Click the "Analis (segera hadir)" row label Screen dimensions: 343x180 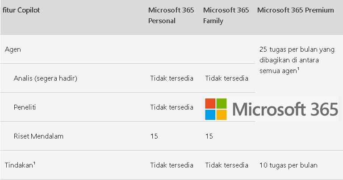coord(46,78)
